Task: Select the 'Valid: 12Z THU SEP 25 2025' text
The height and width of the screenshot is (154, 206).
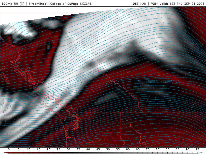Action: click(182, 4)
